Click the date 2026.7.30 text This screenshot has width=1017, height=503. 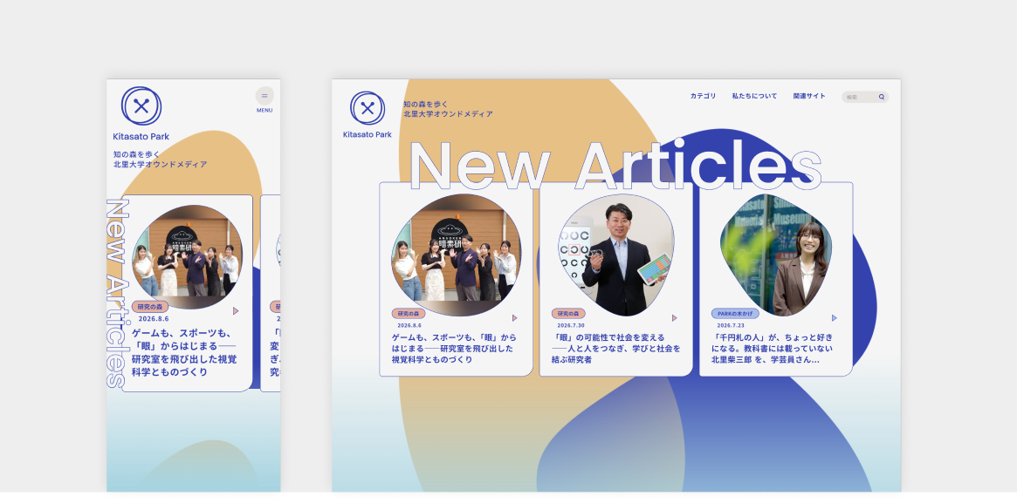[x=571, y=326]
